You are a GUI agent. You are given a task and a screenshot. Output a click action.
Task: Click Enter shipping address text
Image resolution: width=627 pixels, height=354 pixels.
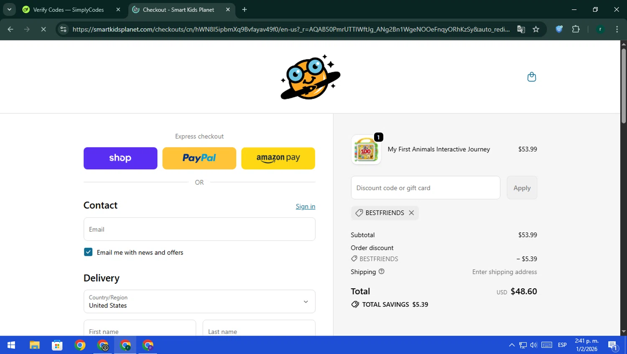tap(505, 272)
